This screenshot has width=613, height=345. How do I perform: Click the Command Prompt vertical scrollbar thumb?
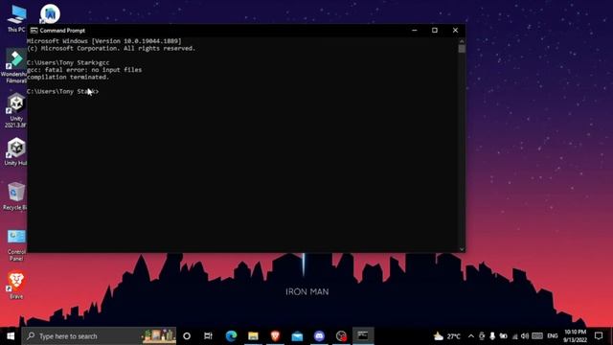coord(462,49)
